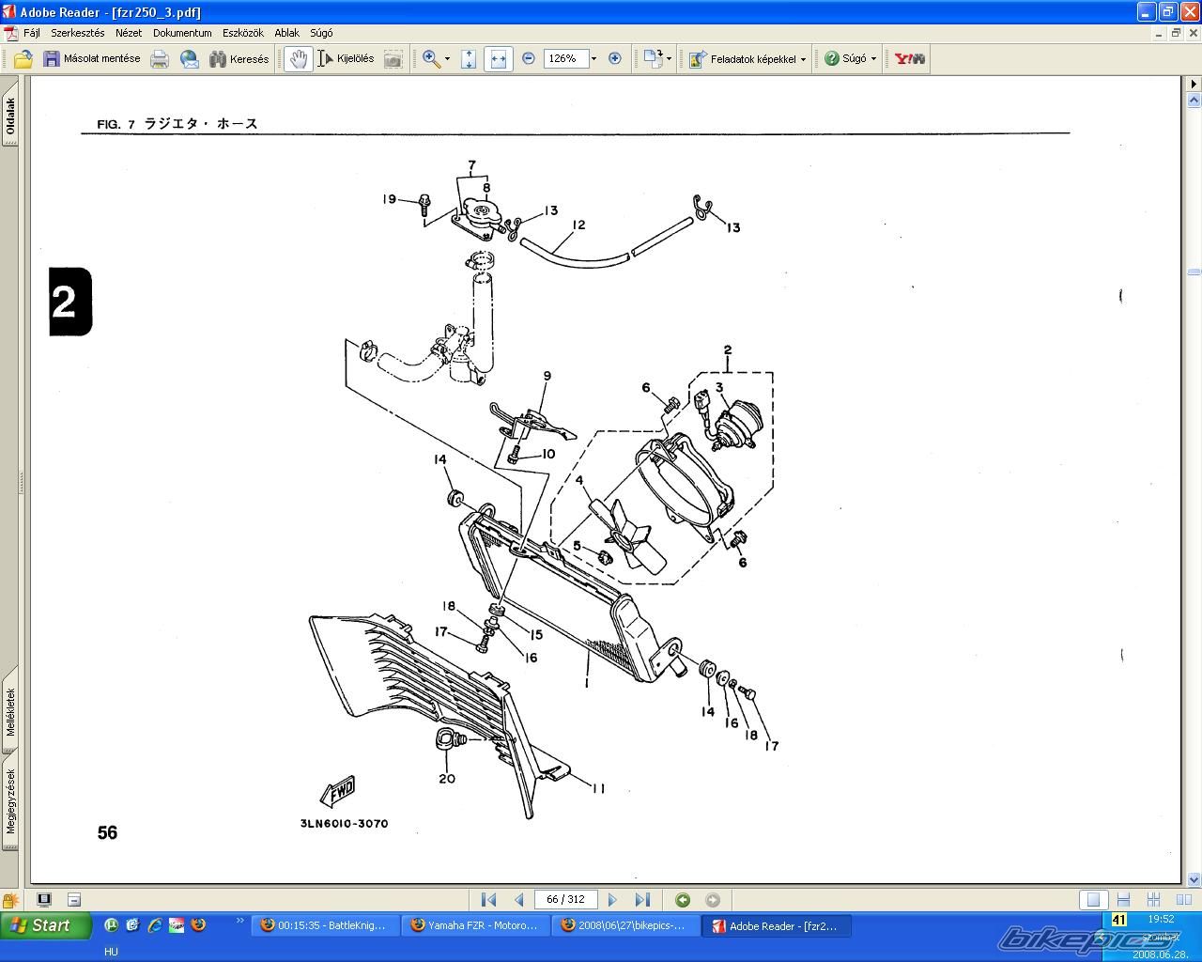This screenshot has height=962, width=1202.
Task: Click the vertical scrollbar down arrow
Action: click(1194, 880)
